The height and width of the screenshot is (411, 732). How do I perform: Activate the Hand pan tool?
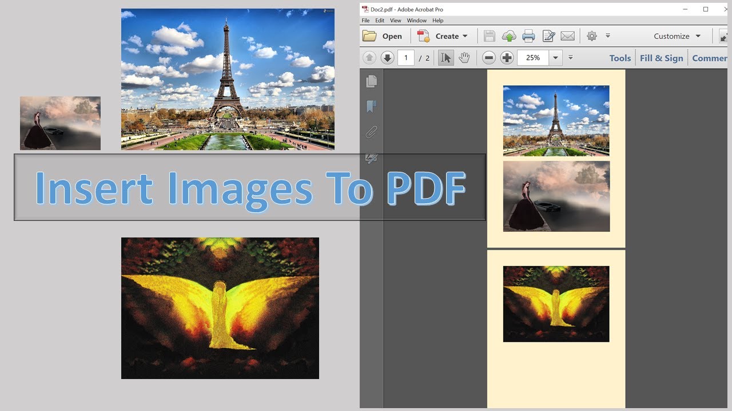click(x=464, y=58)
